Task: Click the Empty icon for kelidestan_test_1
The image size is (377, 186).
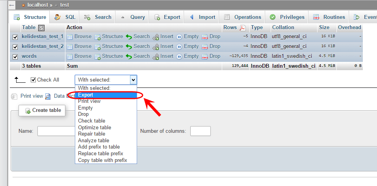Action: pos(179,37)
